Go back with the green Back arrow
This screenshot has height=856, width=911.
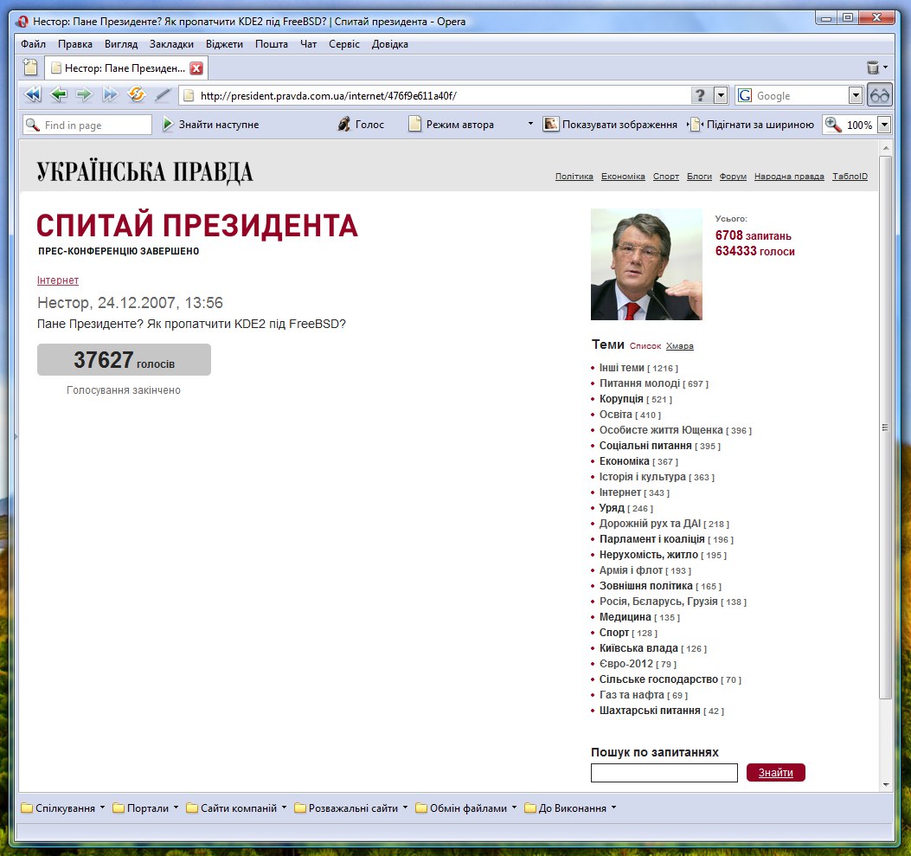tap(59, 94)
